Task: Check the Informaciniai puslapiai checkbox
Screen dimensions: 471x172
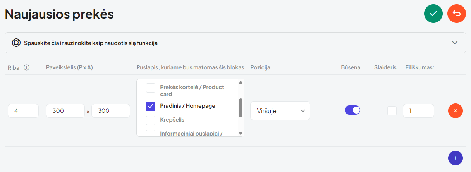Action: (x=151, y=134)
